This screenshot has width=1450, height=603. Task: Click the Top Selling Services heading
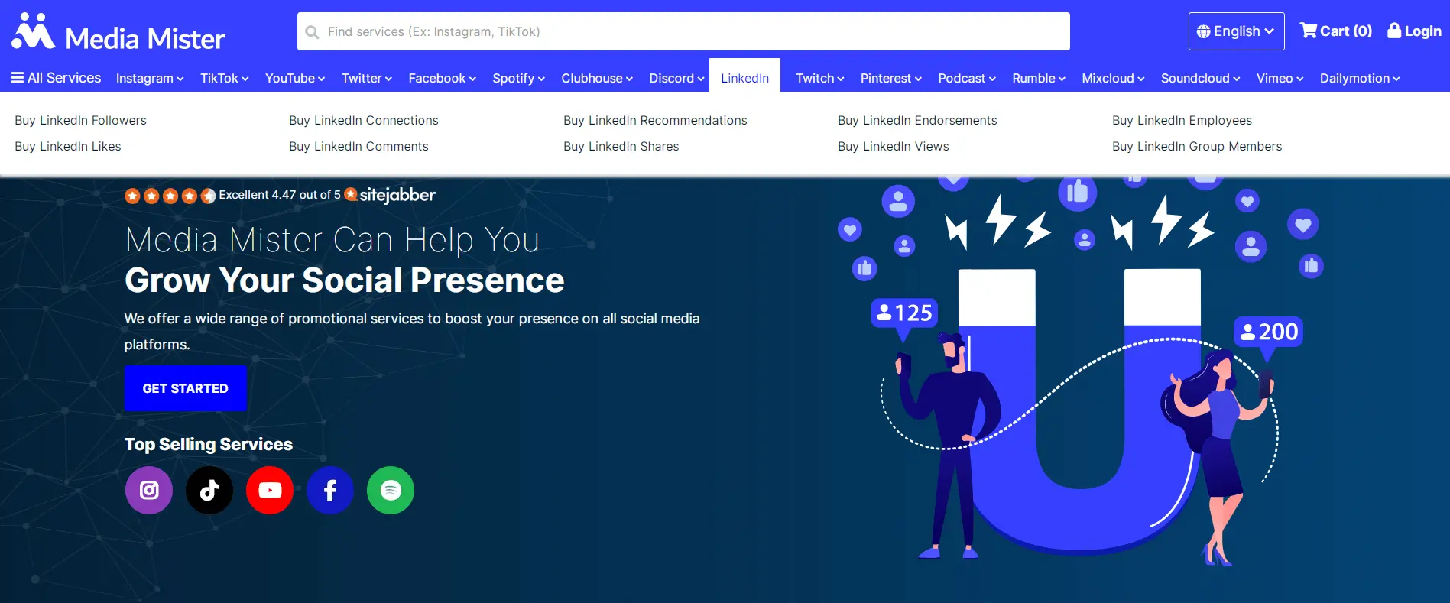coord(209,444)
